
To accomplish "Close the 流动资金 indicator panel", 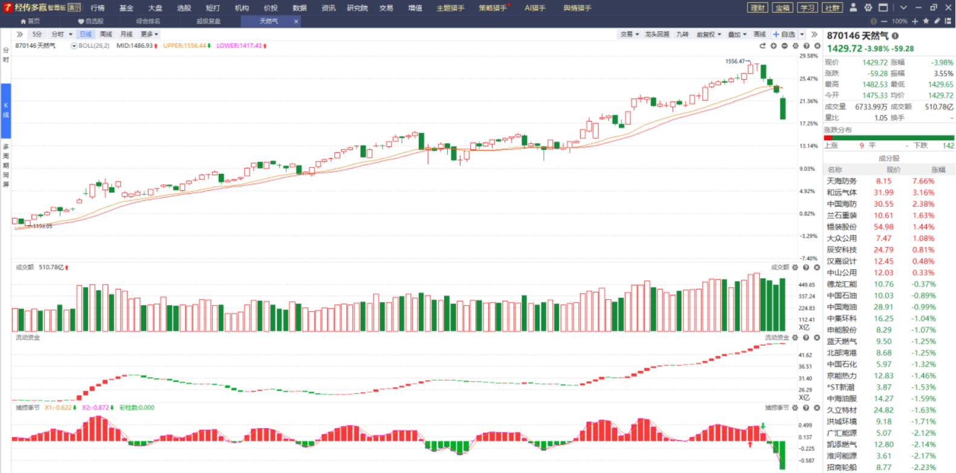I will point(817,338).
